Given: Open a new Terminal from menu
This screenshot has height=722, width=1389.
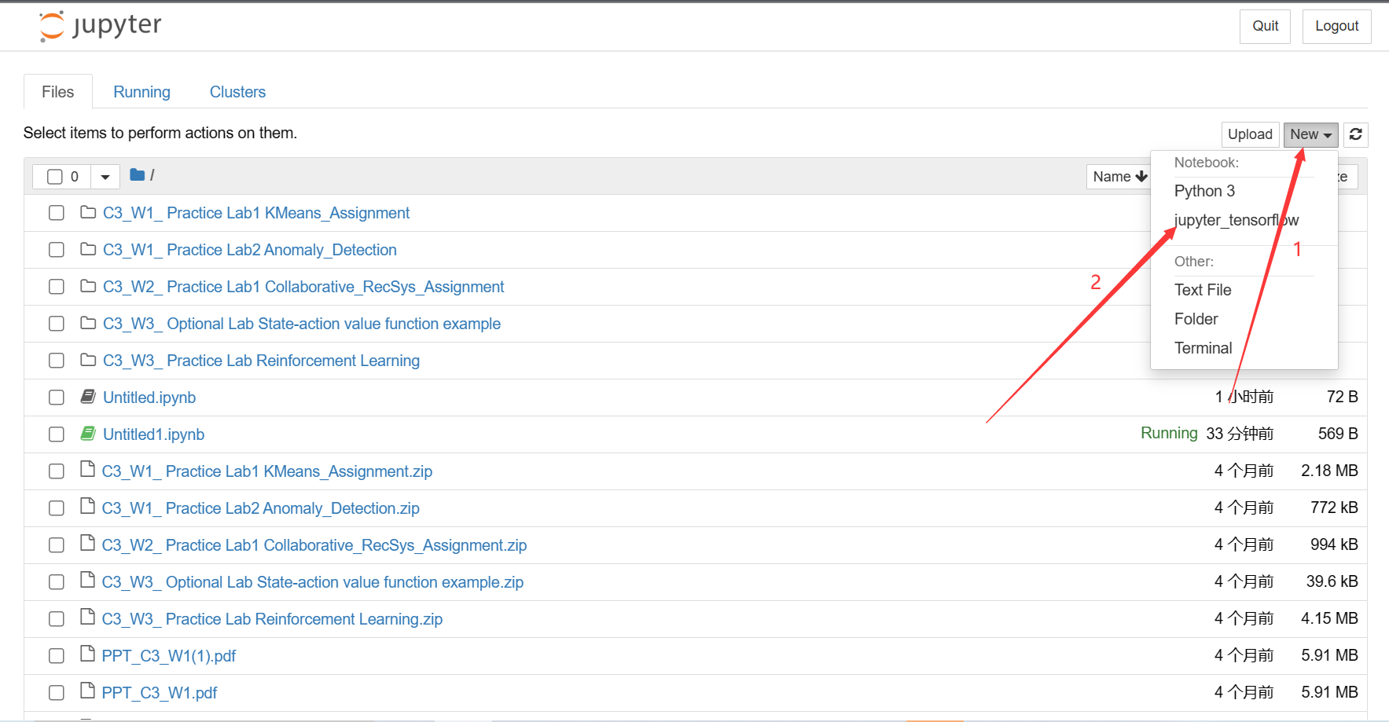Looking at the screenshot, I should [x=1203, y=348].
